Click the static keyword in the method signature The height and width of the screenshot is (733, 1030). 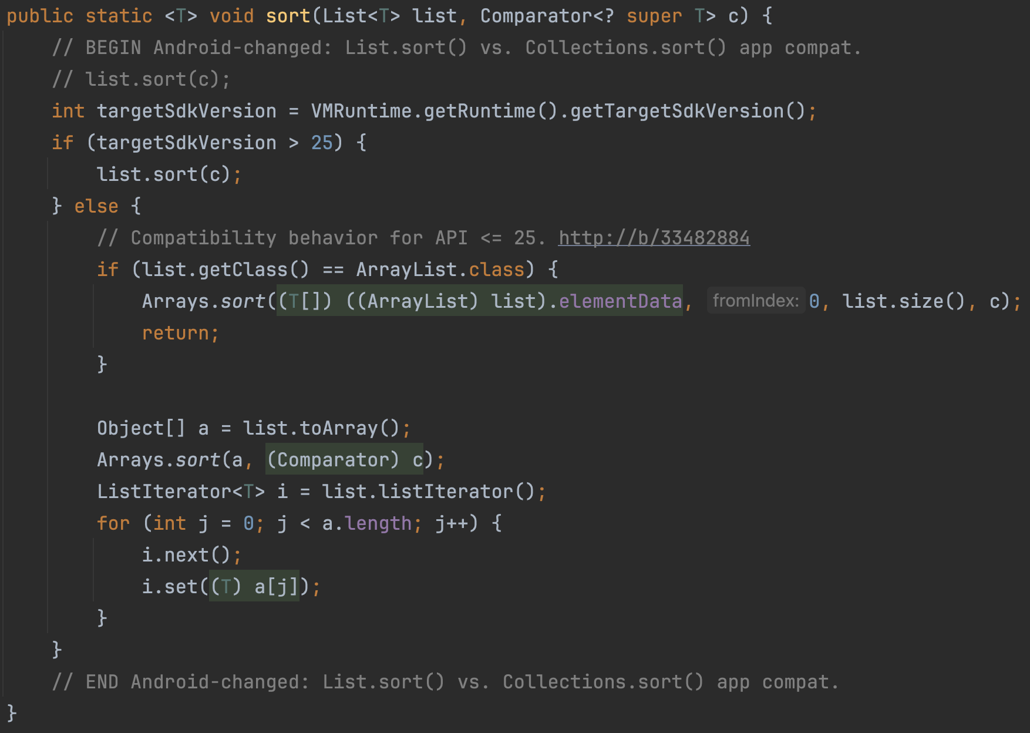(x=119, y=16)
